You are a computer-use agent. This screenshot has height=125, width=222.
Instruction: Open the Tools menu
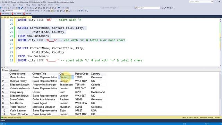point(34,5)
